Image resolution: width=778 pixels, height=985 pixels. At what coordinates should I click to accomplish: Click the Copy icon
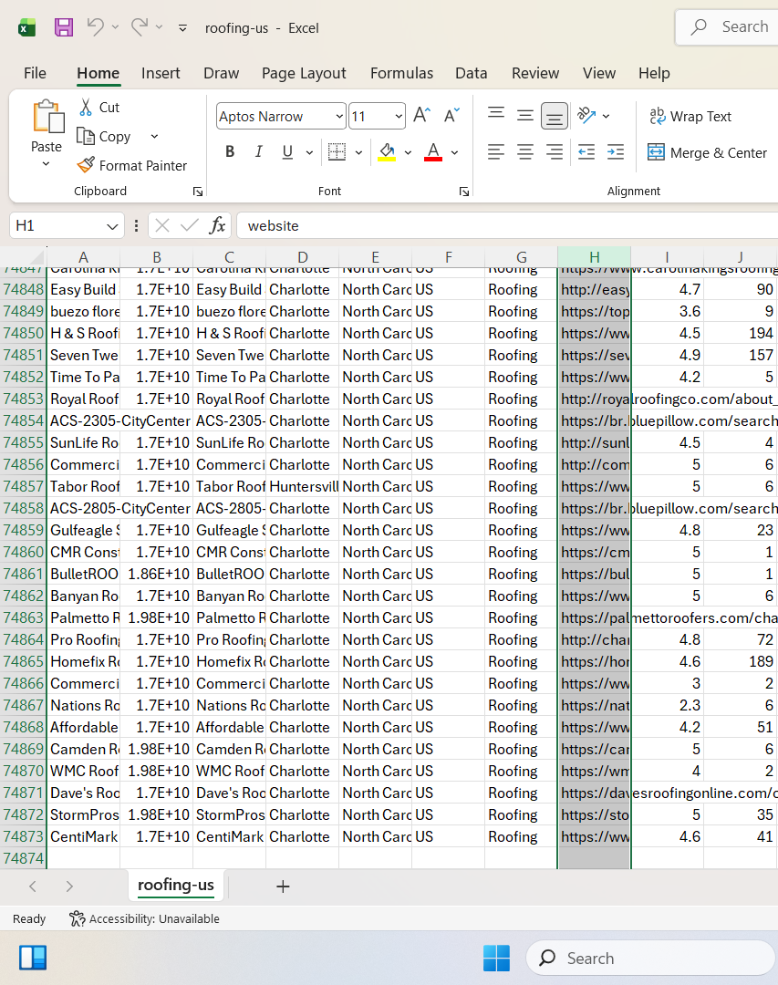point(86,136)
